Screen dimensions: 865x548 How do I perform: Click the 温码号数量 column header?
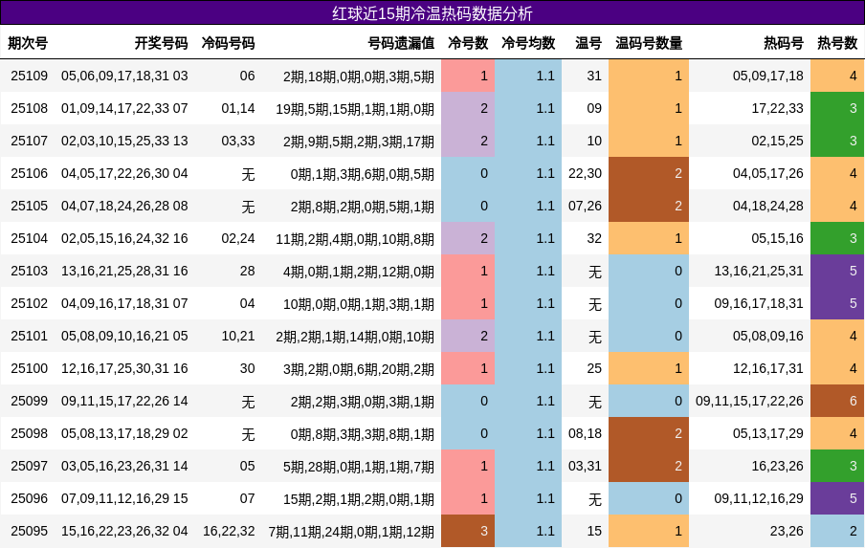pos(649,43)
